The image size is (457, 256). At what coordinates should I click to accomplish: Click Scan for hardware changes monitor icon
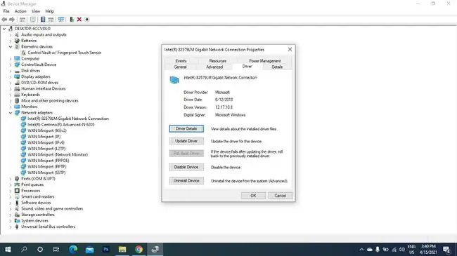[x=61, y=20]
